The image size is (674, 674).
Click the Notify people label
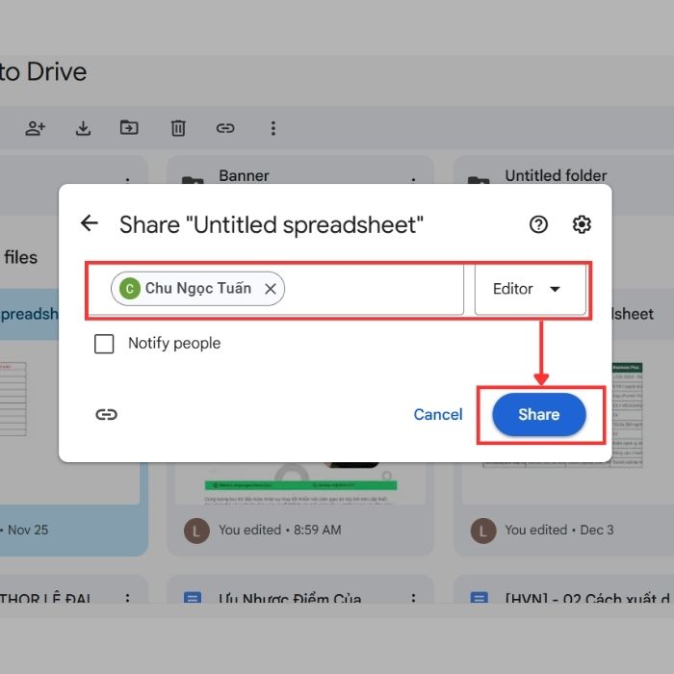tap(174, 344)
